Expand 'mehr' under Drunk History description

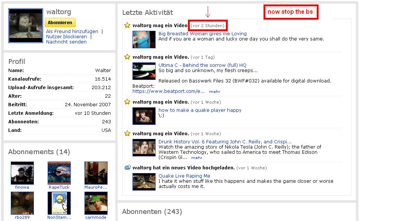click(197, 158)
